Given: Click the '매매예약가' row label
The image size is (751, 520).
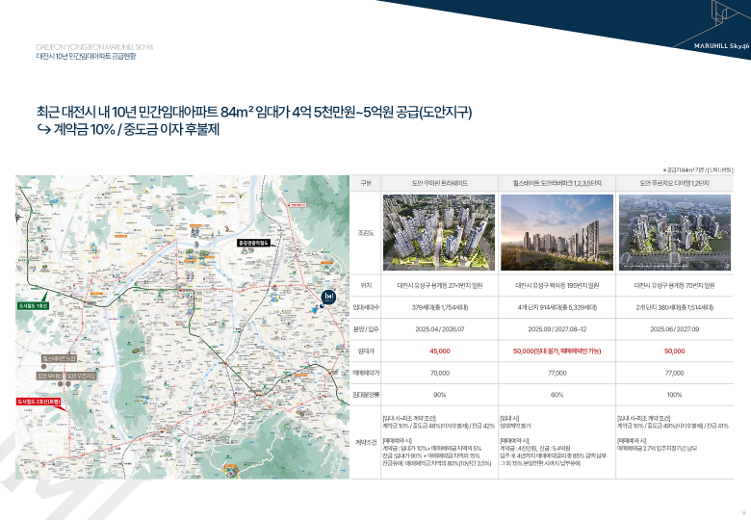Looking at the screenshot, I should [366, 373].
